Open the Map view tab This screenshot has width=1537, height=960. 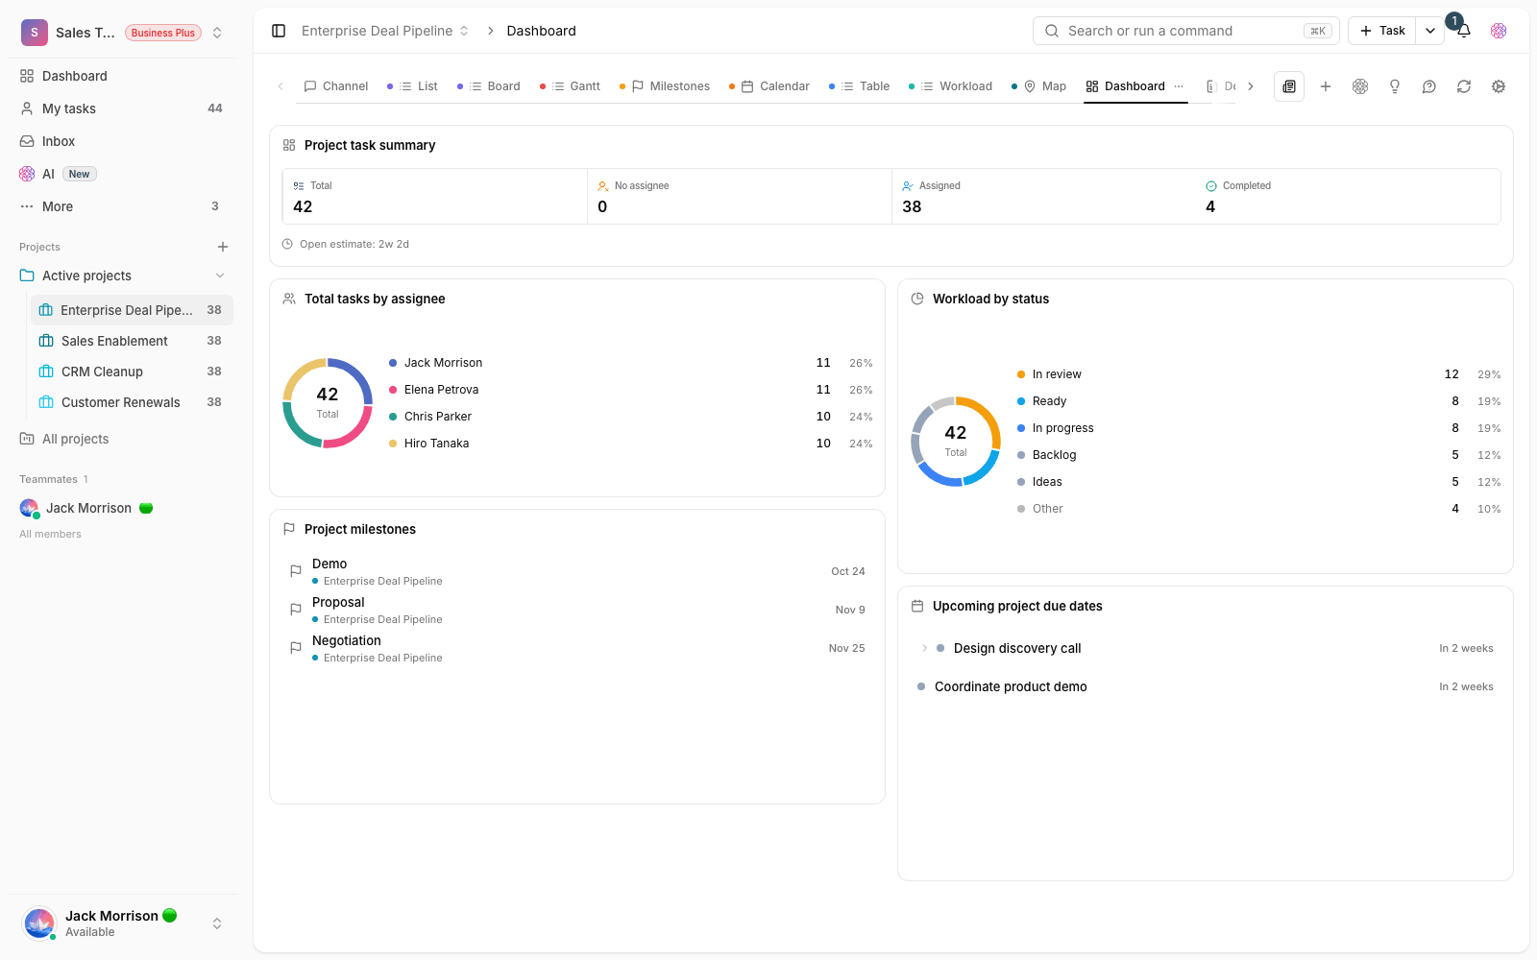pos(1039,86)
